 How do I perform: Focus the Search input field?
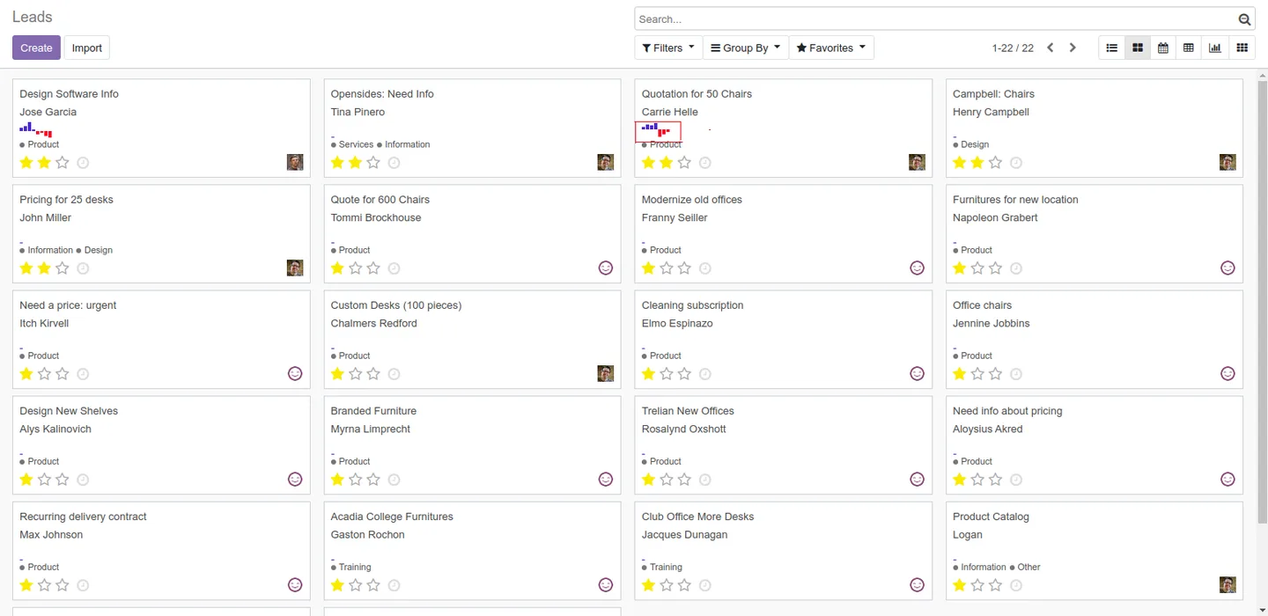(935, 19)
